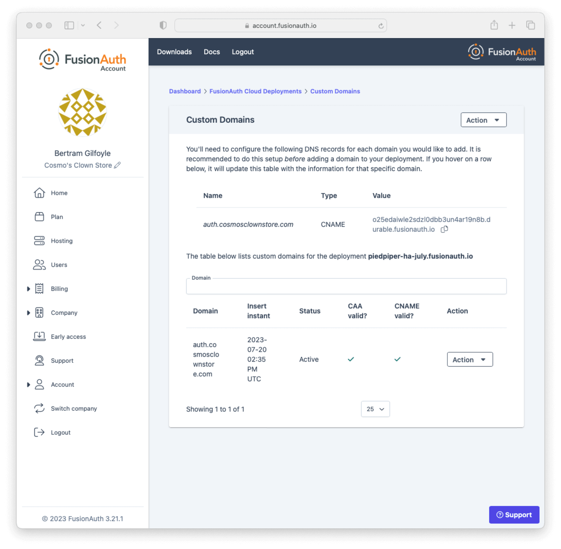Open the Custom Domains Action dropdown
Viewport: 561px width, 549px height.
pos(483,120)
